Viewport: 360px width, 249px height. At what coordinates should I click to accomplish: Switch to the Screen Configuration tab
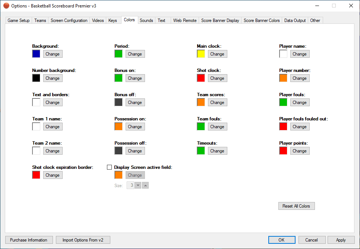[x=69, y=21]
